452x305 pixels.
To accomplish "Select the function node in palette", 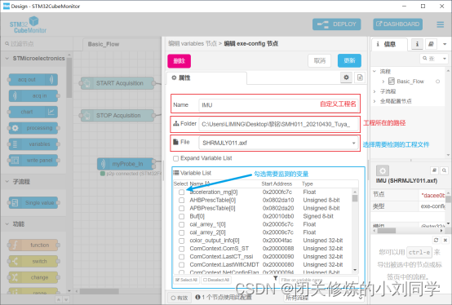I will point(33,245).
